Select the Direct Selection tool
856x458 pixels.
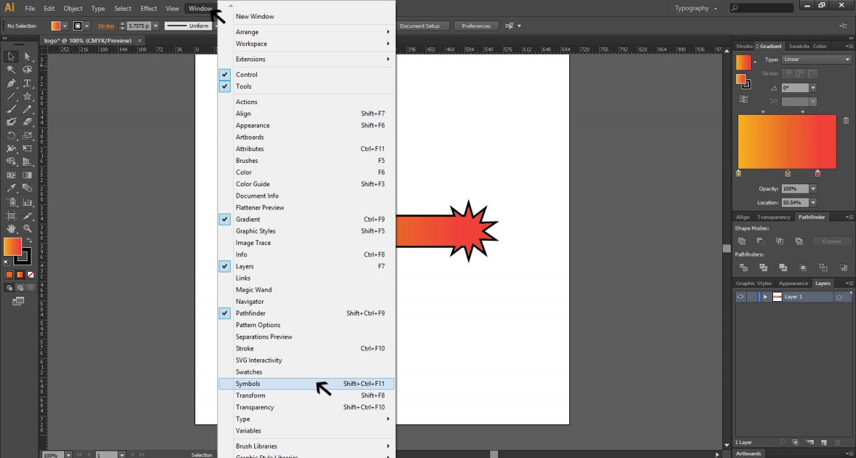27,57
